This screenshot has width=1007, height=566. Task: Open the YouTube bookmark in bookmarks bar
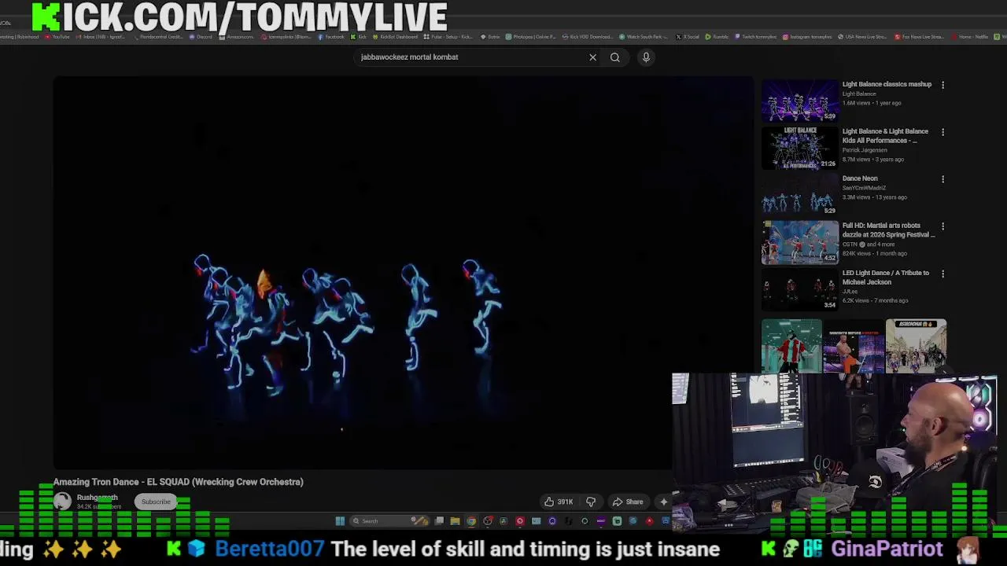click(57, 37)
